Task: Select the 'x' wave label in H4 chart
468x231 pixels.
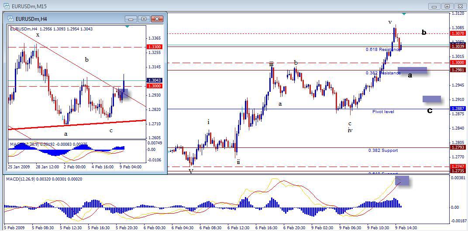Action: pos(38,35)
